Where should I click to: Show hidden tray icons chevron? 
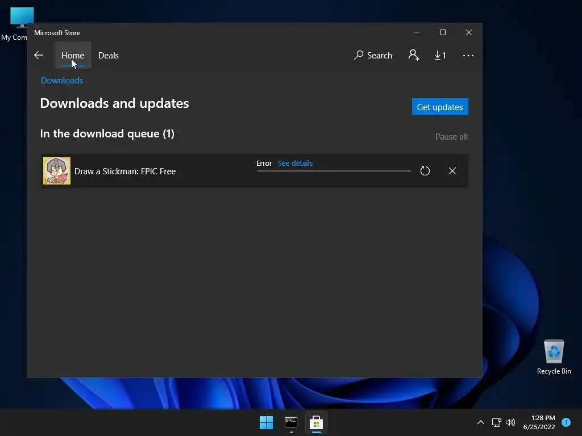[x=481, y=422]
